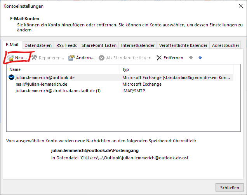Image resolution: width=247 pixels, height=195 pixels.
Task: Move account up with gray arrow
Action: tap(191, 58)
